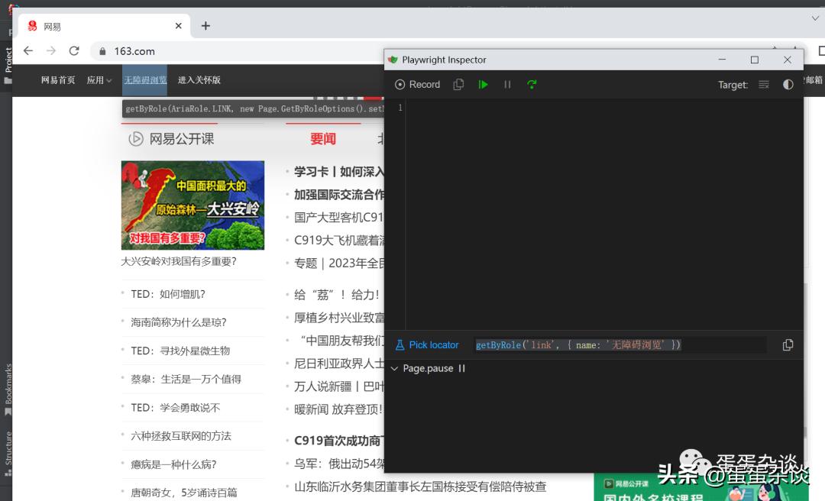The width and height of the screenshot is (825, 501).
Task: Copy the recorded script using the copy icon
Action: tap(458, 84)
